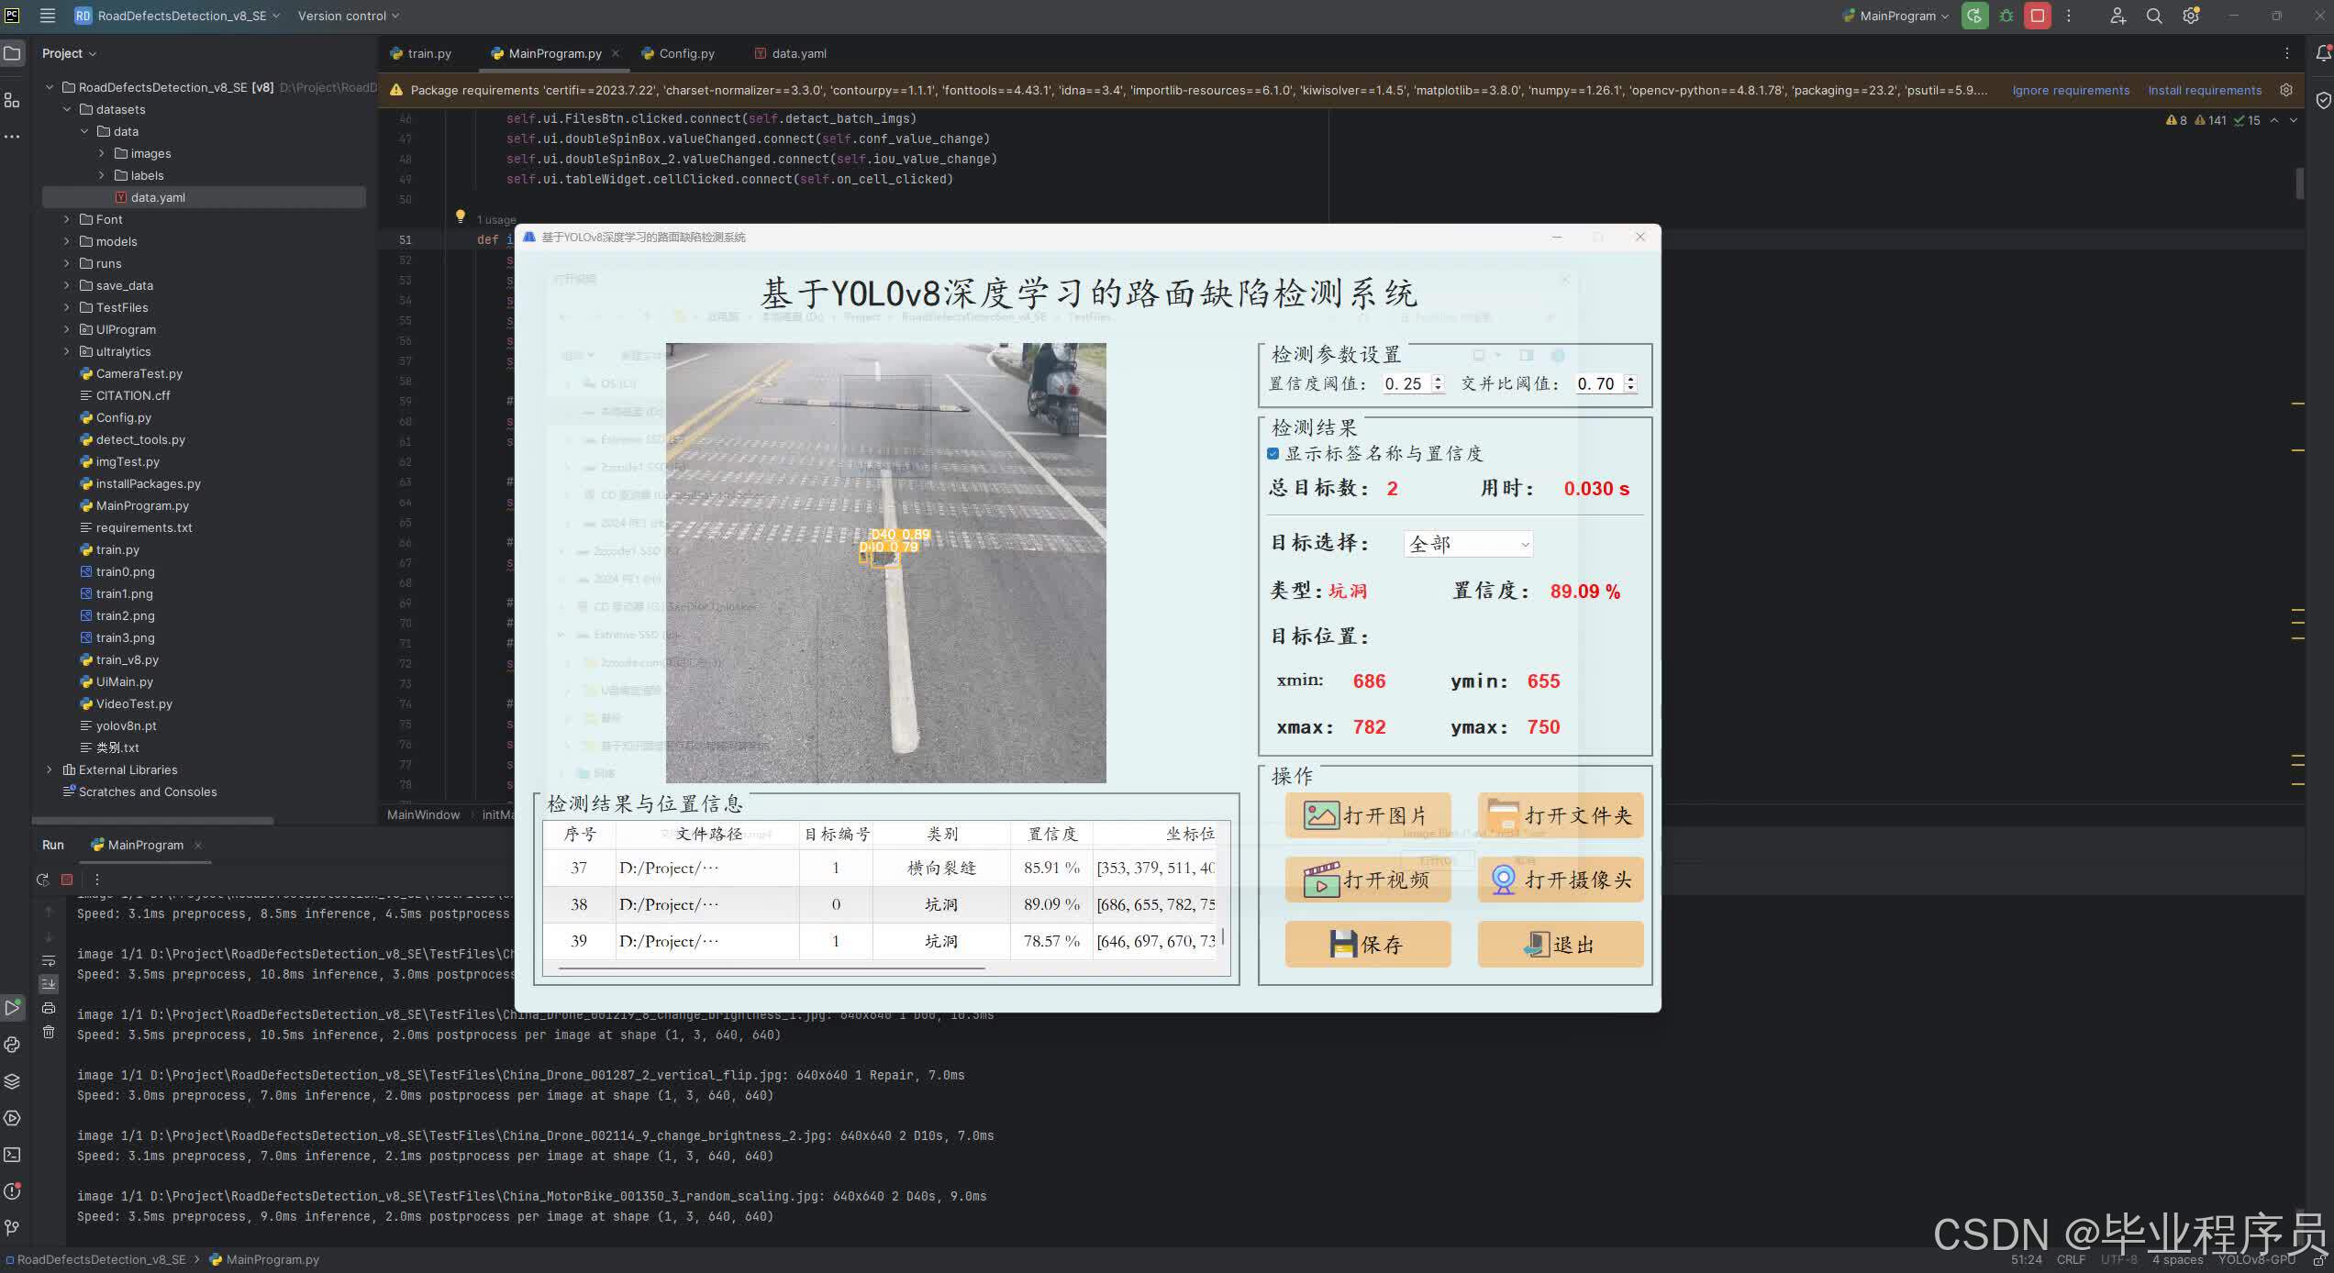Screen dimensions: 2334x1273
Task: Open the MainProgram run configuration dropdown
Action: click(1895, 16)
